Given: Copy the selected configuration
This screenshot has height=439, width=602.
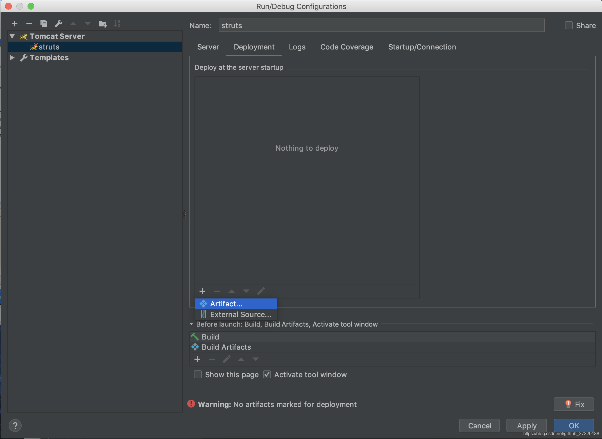Looking at the screenshot, I should pyautogui.click(x=44, y=24).
